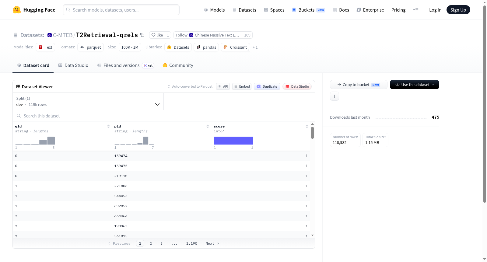Click the Datasets: breadcrumb label
The height and width of the screenshot is (262, 487).
(x=32, y=35)
